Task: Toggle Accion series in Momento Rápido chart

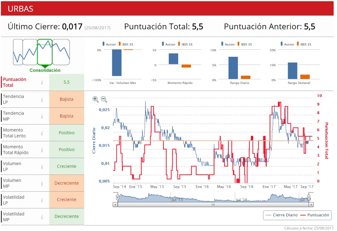Action: [x=168, y=44]
